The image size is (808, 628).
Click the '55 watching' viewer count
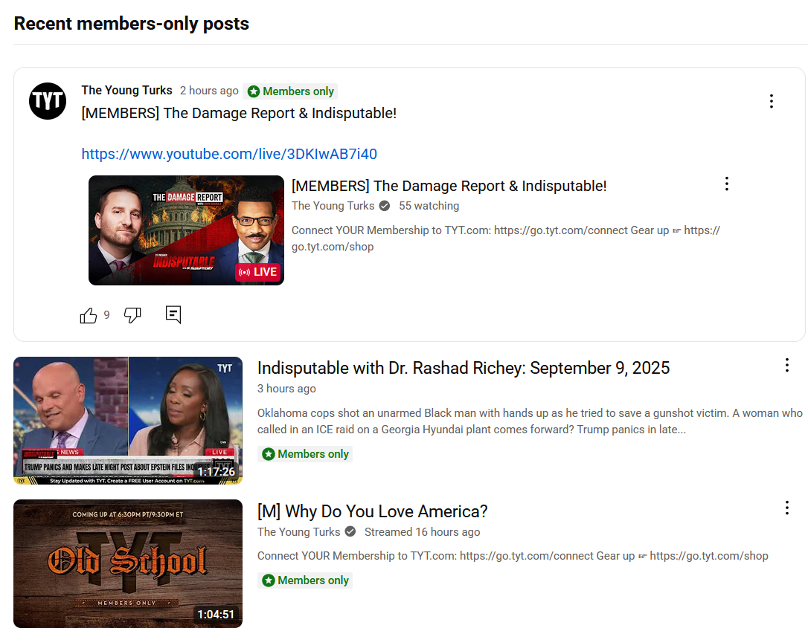(x=429, y=206)
